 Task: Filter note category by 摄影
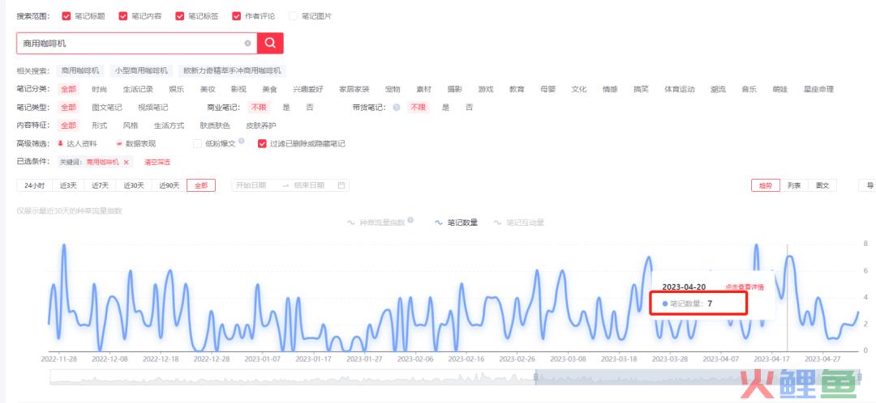click(455, 89)
